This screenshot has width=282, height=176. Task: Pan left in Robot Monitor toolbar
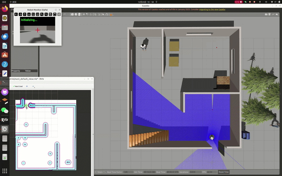(x=16, y=14)
